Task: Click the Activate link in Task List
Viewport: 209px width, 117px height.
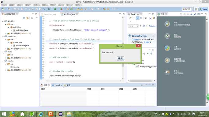Action: click(152, 26)
